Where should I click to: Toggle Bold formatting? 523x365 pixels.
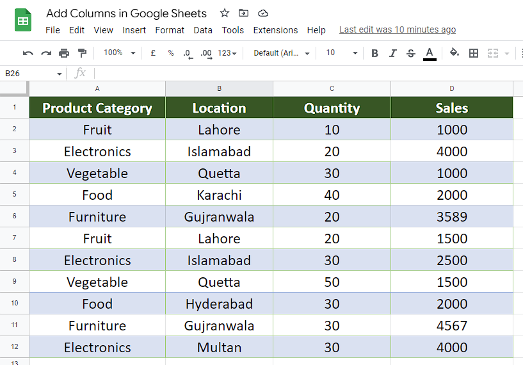pos(374,53)
